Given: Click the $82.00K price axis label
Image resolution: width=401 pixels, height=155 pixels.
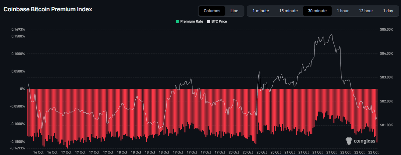Looking at the screenshot, I should coord(387,101).
